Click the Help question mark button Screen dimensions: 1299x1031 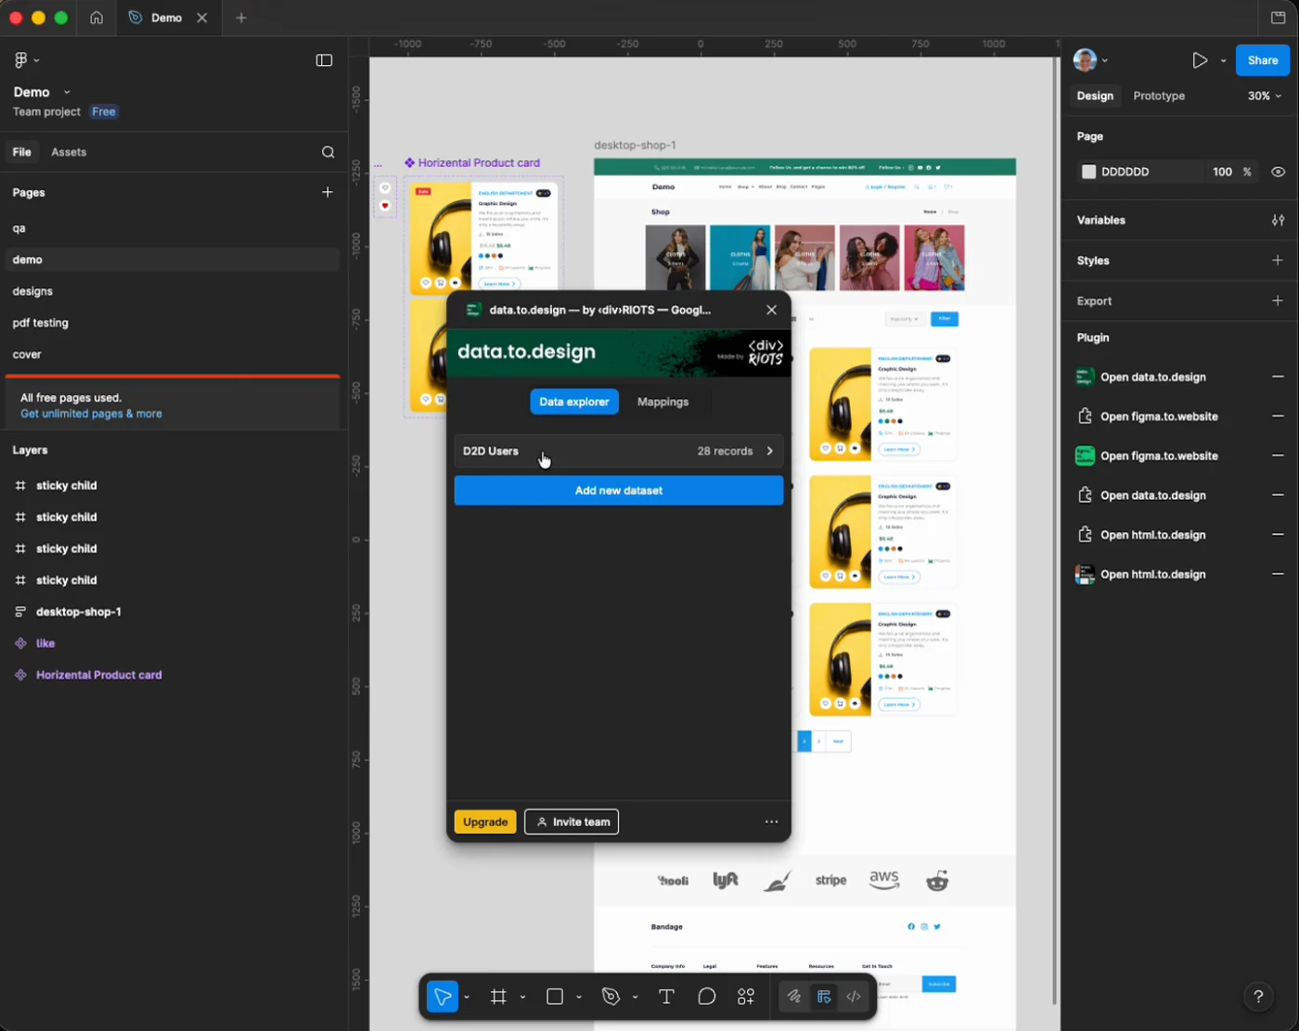1258,997
